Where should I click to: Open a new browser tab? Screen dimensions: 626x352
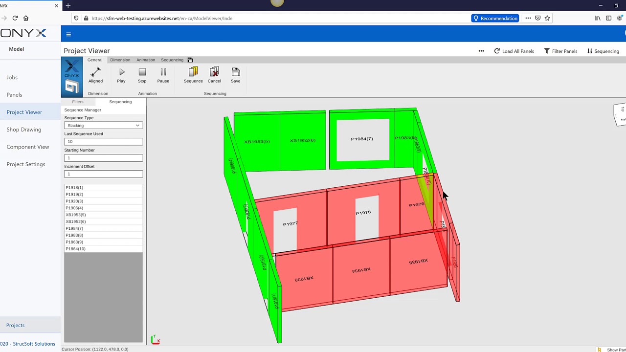tap(68, 6)
